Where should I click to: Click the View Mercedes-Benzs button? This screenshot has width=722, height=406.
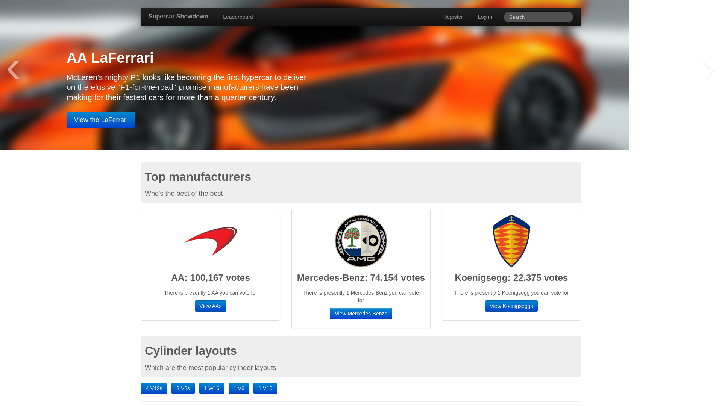[361, 314]
